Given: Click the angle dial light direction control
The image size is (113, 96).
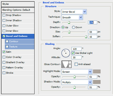Looking at the screenshot, I should [66, 53].
